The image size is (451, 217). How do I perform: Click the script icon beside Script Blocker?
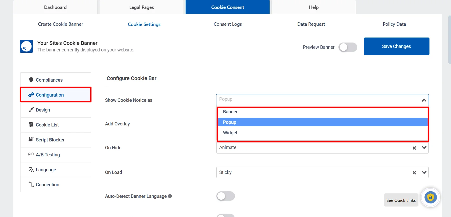point(31,139)
